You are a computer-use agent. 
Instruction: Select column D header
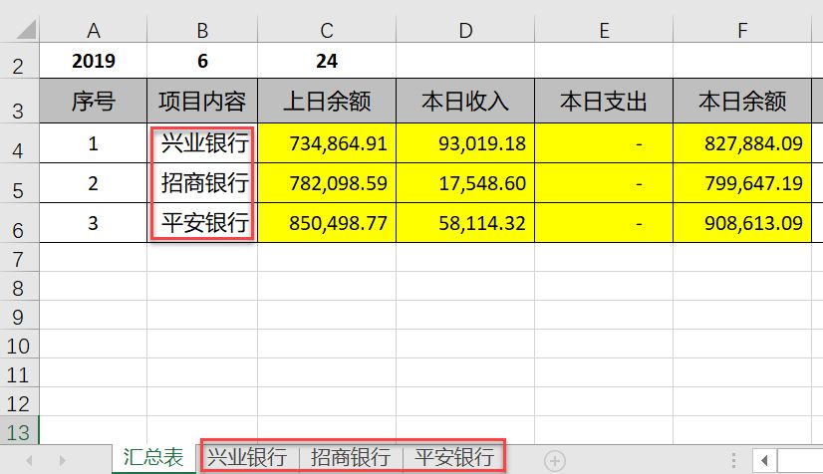click(465, 31)
